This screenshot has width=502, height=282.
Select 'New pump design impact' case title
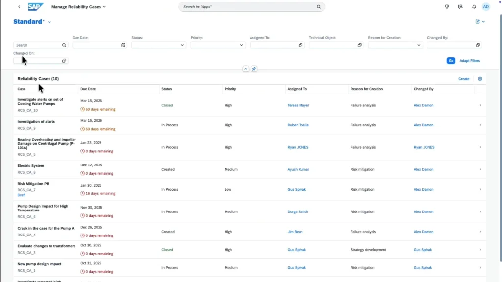pyautogui.click(x=39, y=264)
